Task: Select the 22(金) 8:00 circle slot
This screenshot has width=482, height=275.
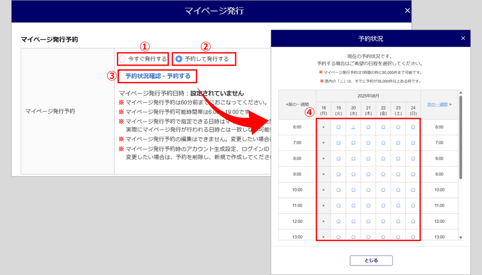Action: [x=383, y=159]
